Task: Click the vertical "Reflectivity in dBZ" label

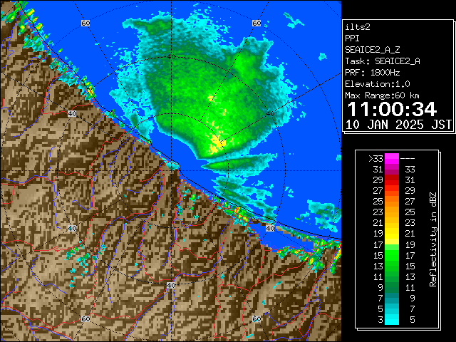Action: click(432, 239)
